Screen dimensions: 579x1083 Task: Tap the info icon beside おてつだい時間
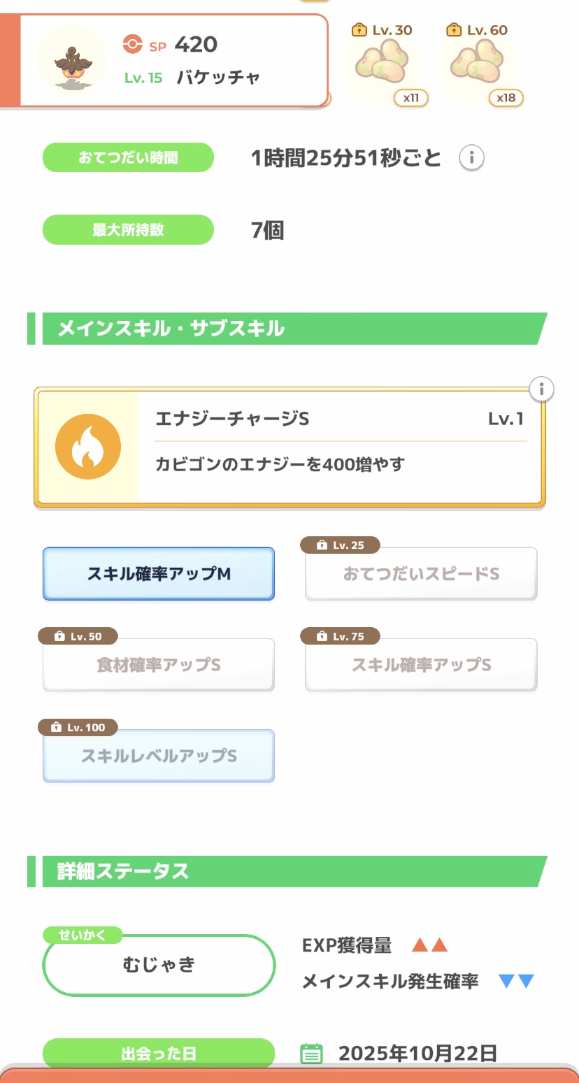471,158
